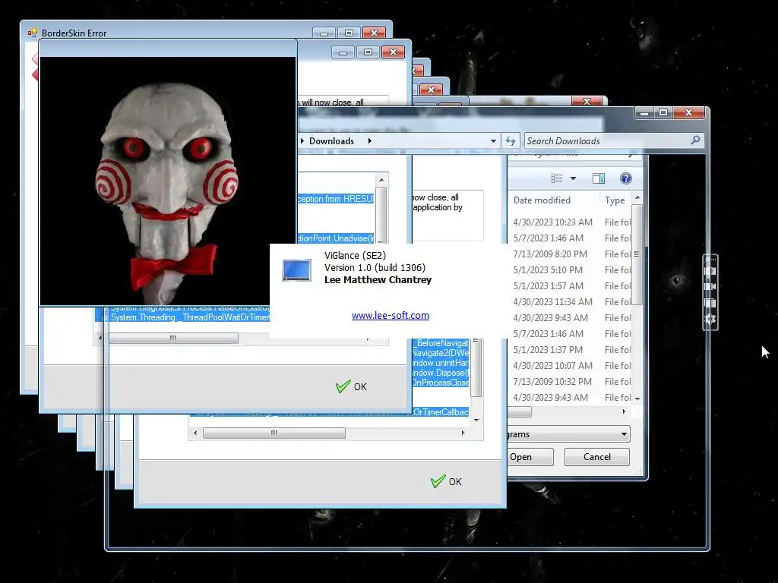The image size is (778, 583).
Task: Click lower error dialog scroll right arrow
Action: (463, 433)
